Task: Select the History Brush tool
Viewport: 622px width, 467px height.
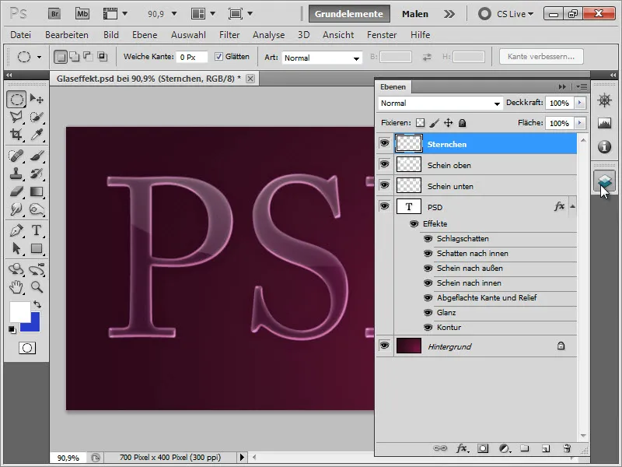Action: (37, 174)
